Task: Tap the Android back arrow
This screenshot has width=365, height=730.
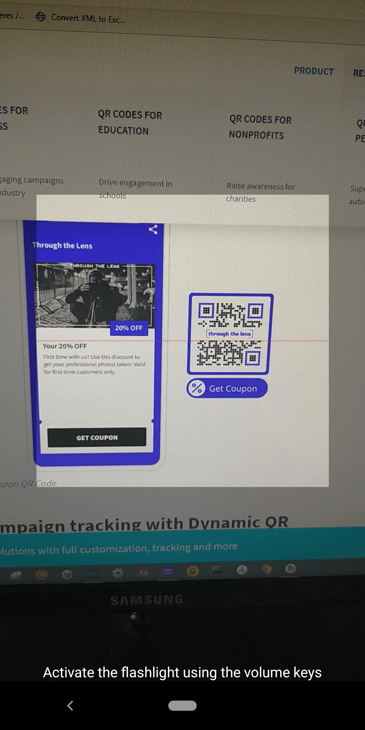Action: pos(70,706)
